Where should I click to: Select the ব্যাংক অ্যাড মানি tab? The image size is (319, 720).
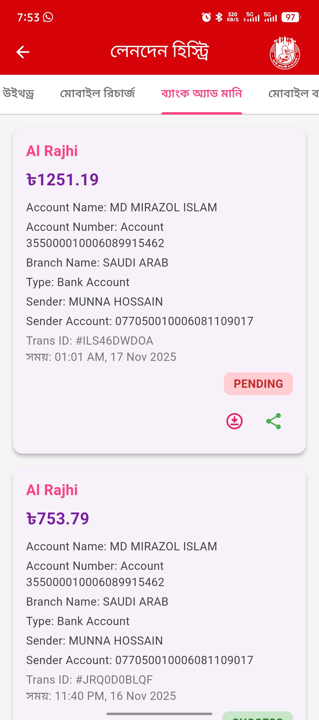(x=202, y=94)
